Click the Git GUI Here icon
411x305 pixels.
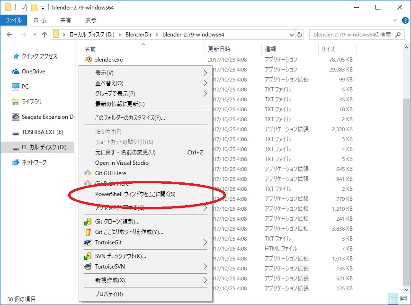(88, 173)
